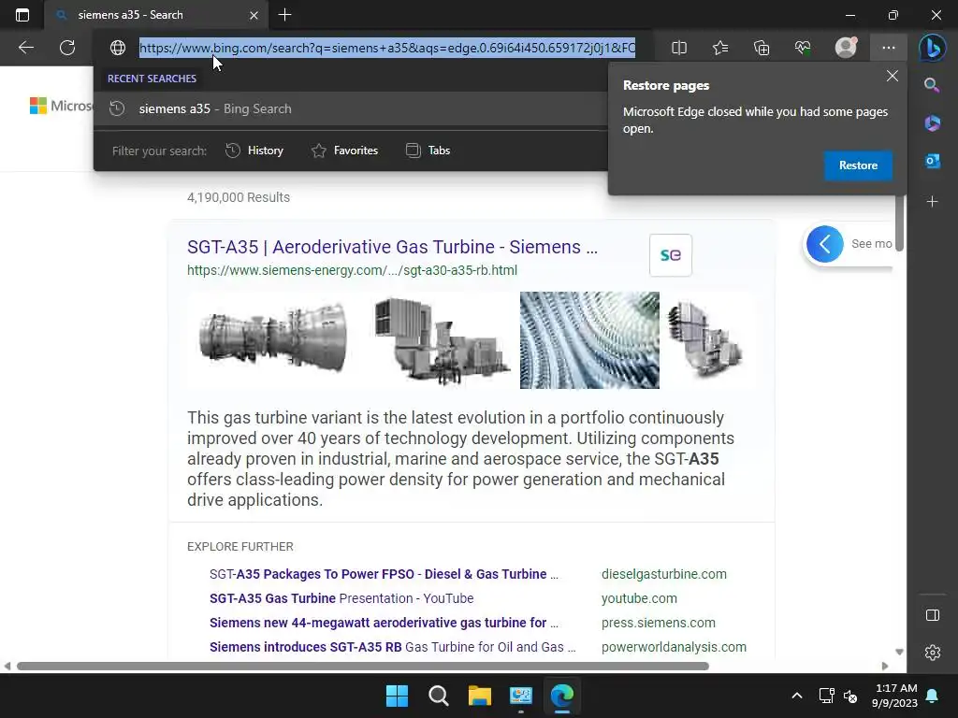Open Siemens new 44-megawatt turbine link

pos(384,623)
